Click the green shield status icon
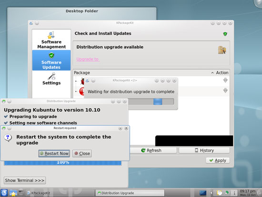 (x=225, y=34)
